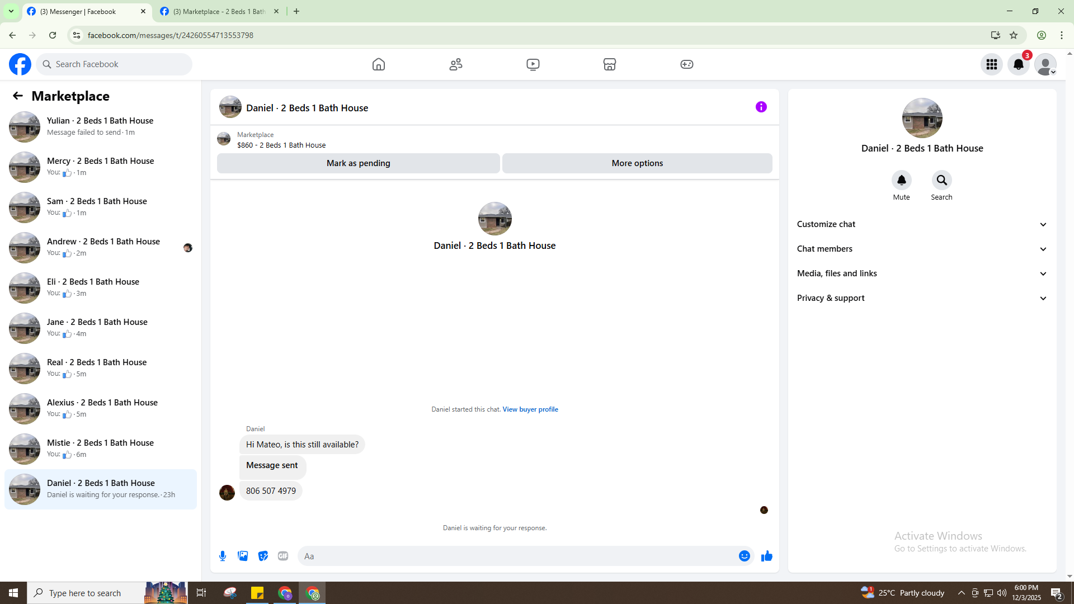
Task: Open the weather widget showing 25°C
Action: point(902,593)
